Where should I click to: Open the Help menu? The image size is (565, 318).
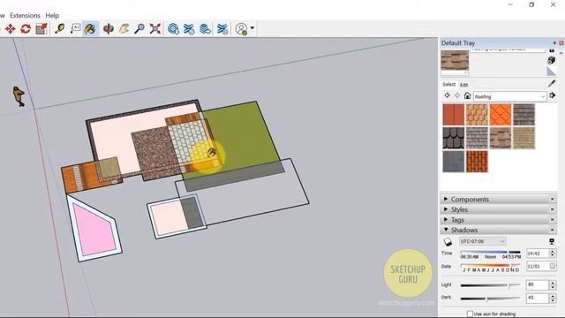pos(52,16)
